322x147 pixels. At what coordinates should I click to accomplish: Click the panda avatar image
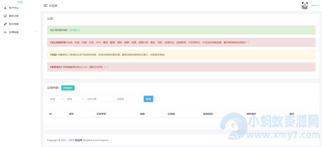click(x=305, y=6)
